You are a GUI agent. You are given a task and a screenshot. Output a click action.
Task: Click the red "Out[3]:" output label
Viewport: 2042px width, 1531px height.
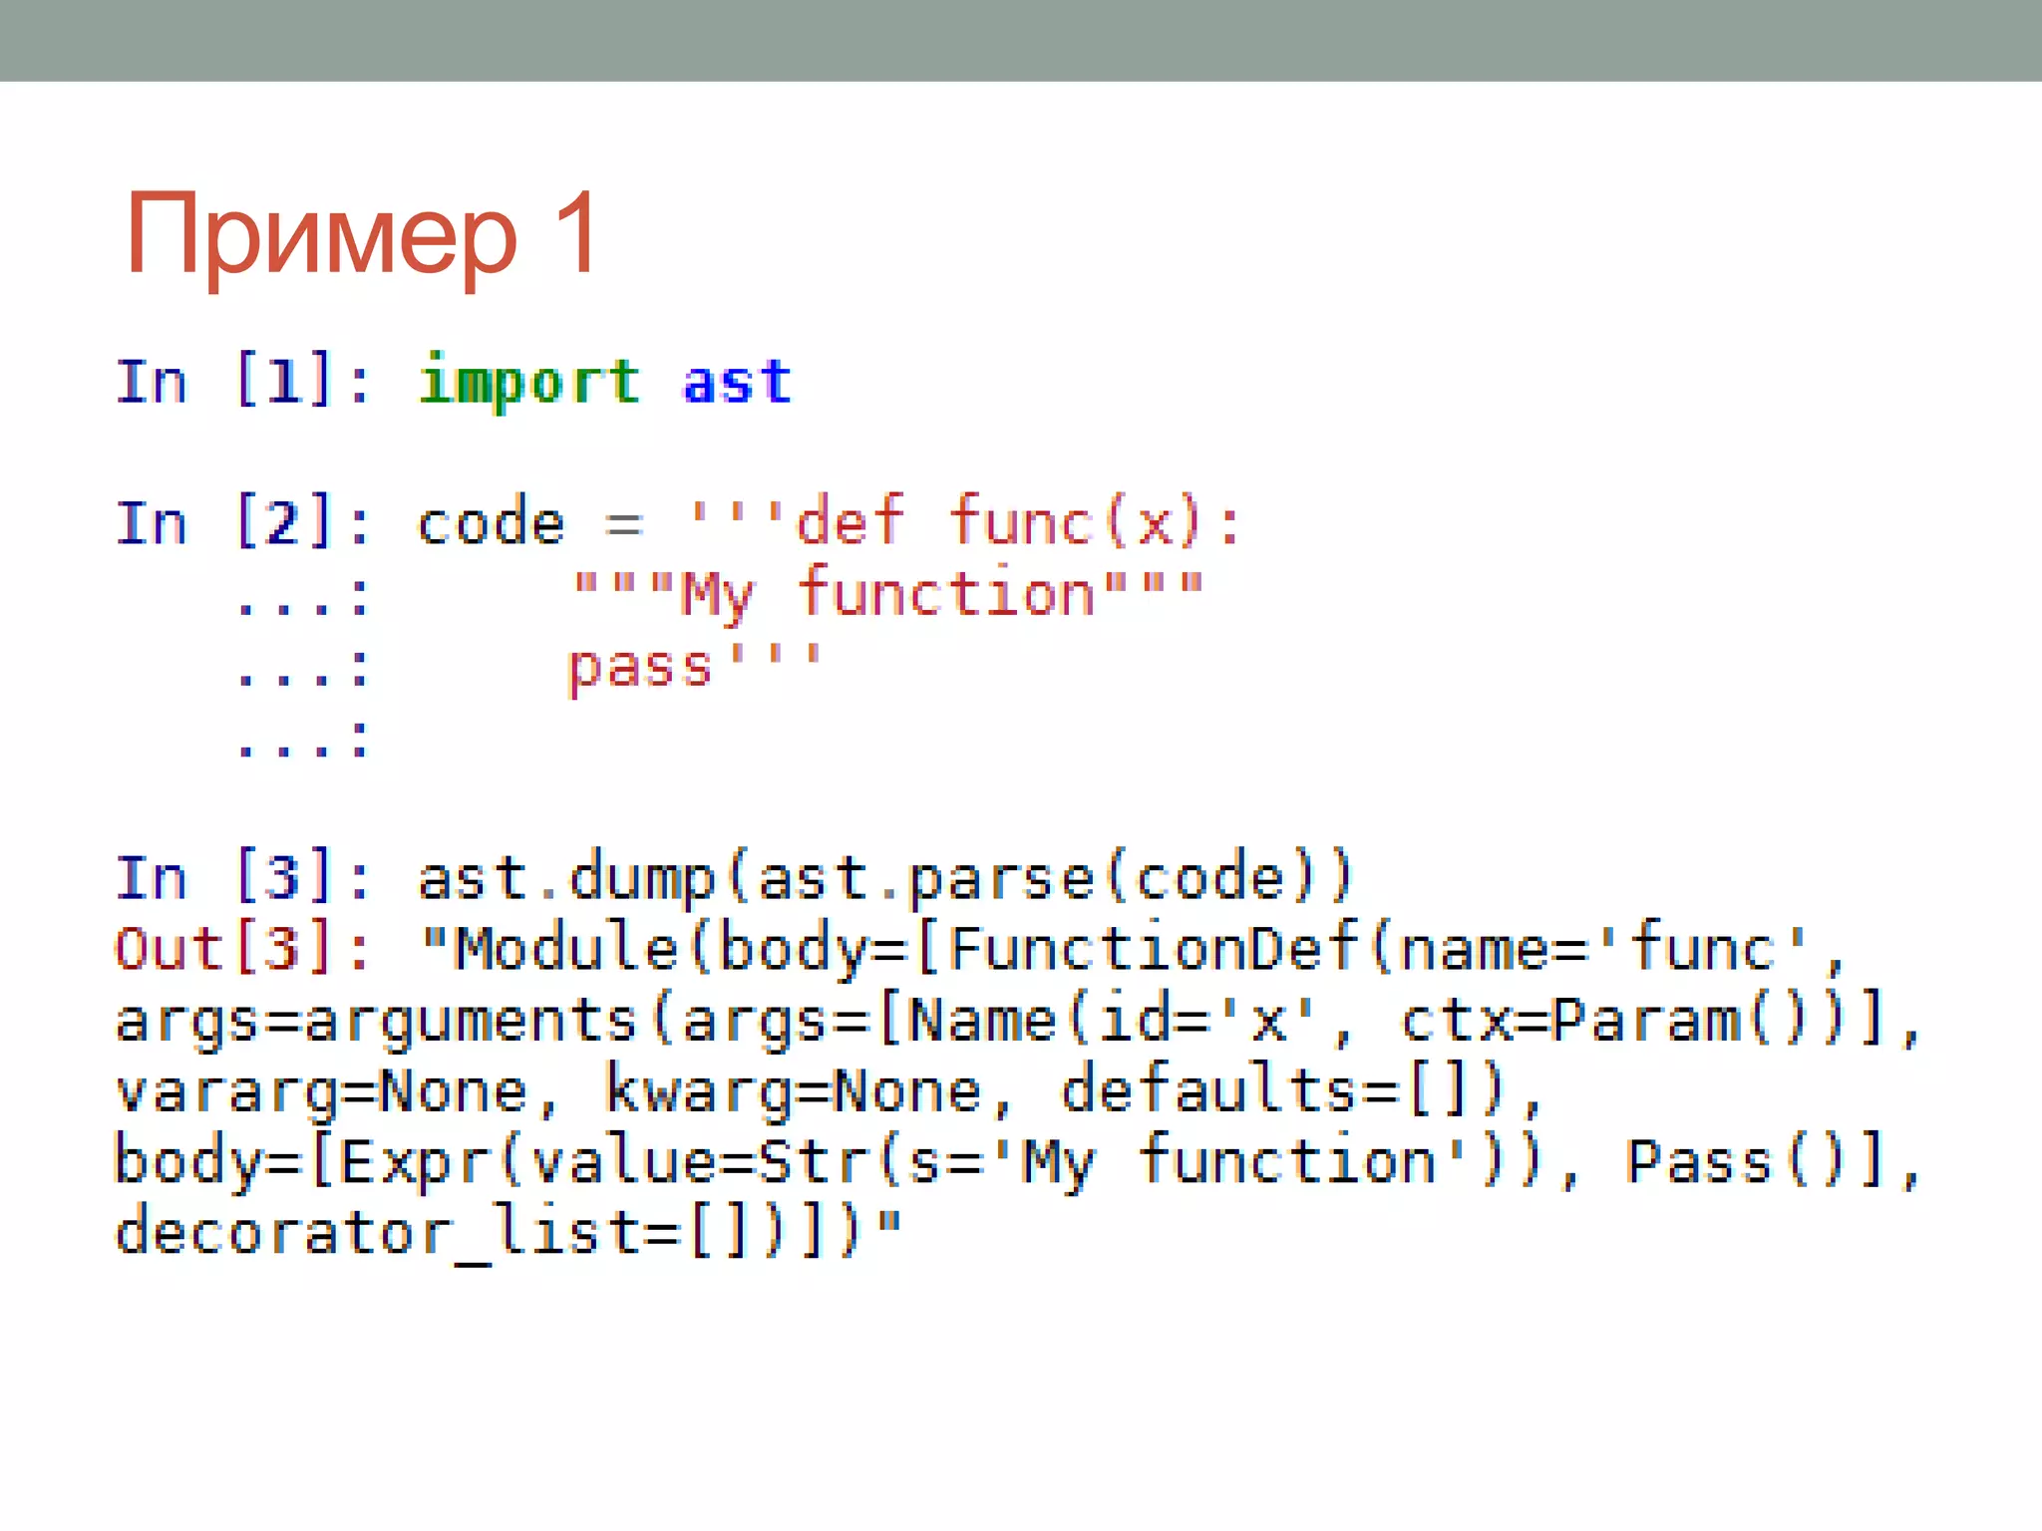243,949
